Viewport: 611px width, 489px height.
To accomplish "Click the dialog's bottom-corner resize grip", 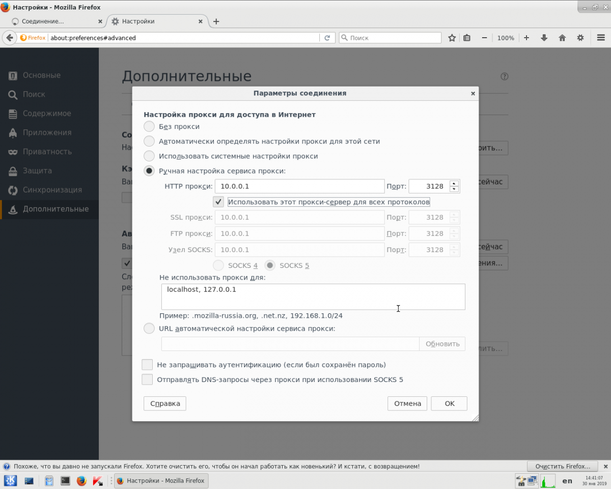I will click(475, 418).
